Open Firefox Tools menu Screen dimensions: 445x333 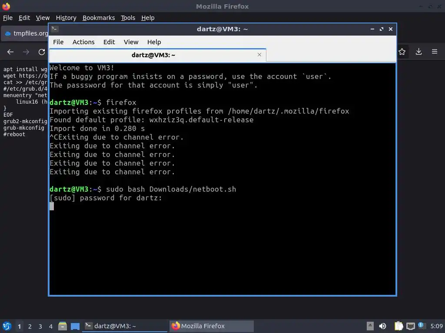pos(128,18)
